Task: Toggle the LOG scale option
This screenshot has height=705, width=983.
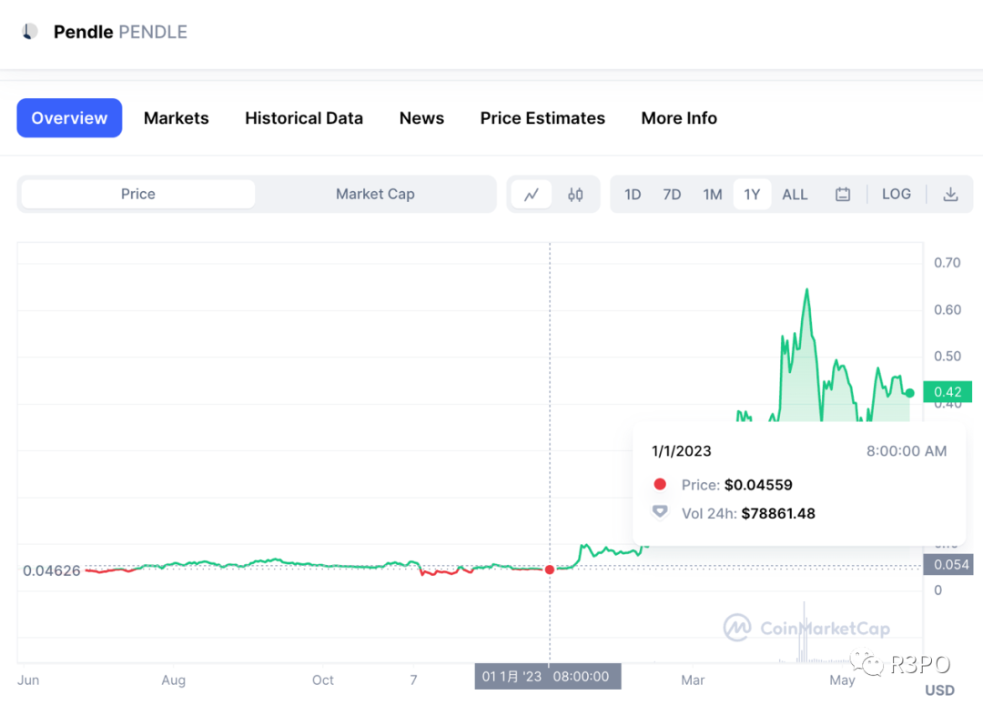Action: point(896,195)
